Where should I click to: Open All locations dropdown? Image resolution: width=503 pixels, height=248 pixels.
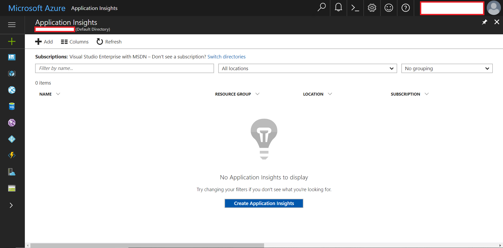tap(308, 68)
